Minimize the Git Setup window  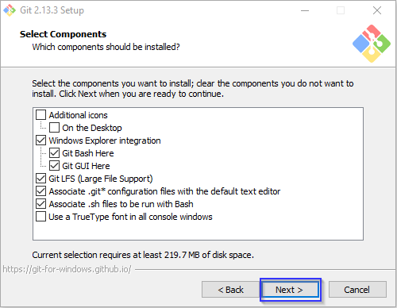(x=305, y=10)
